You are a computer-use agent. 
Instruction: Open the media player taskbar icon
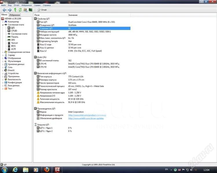[36, 170]
